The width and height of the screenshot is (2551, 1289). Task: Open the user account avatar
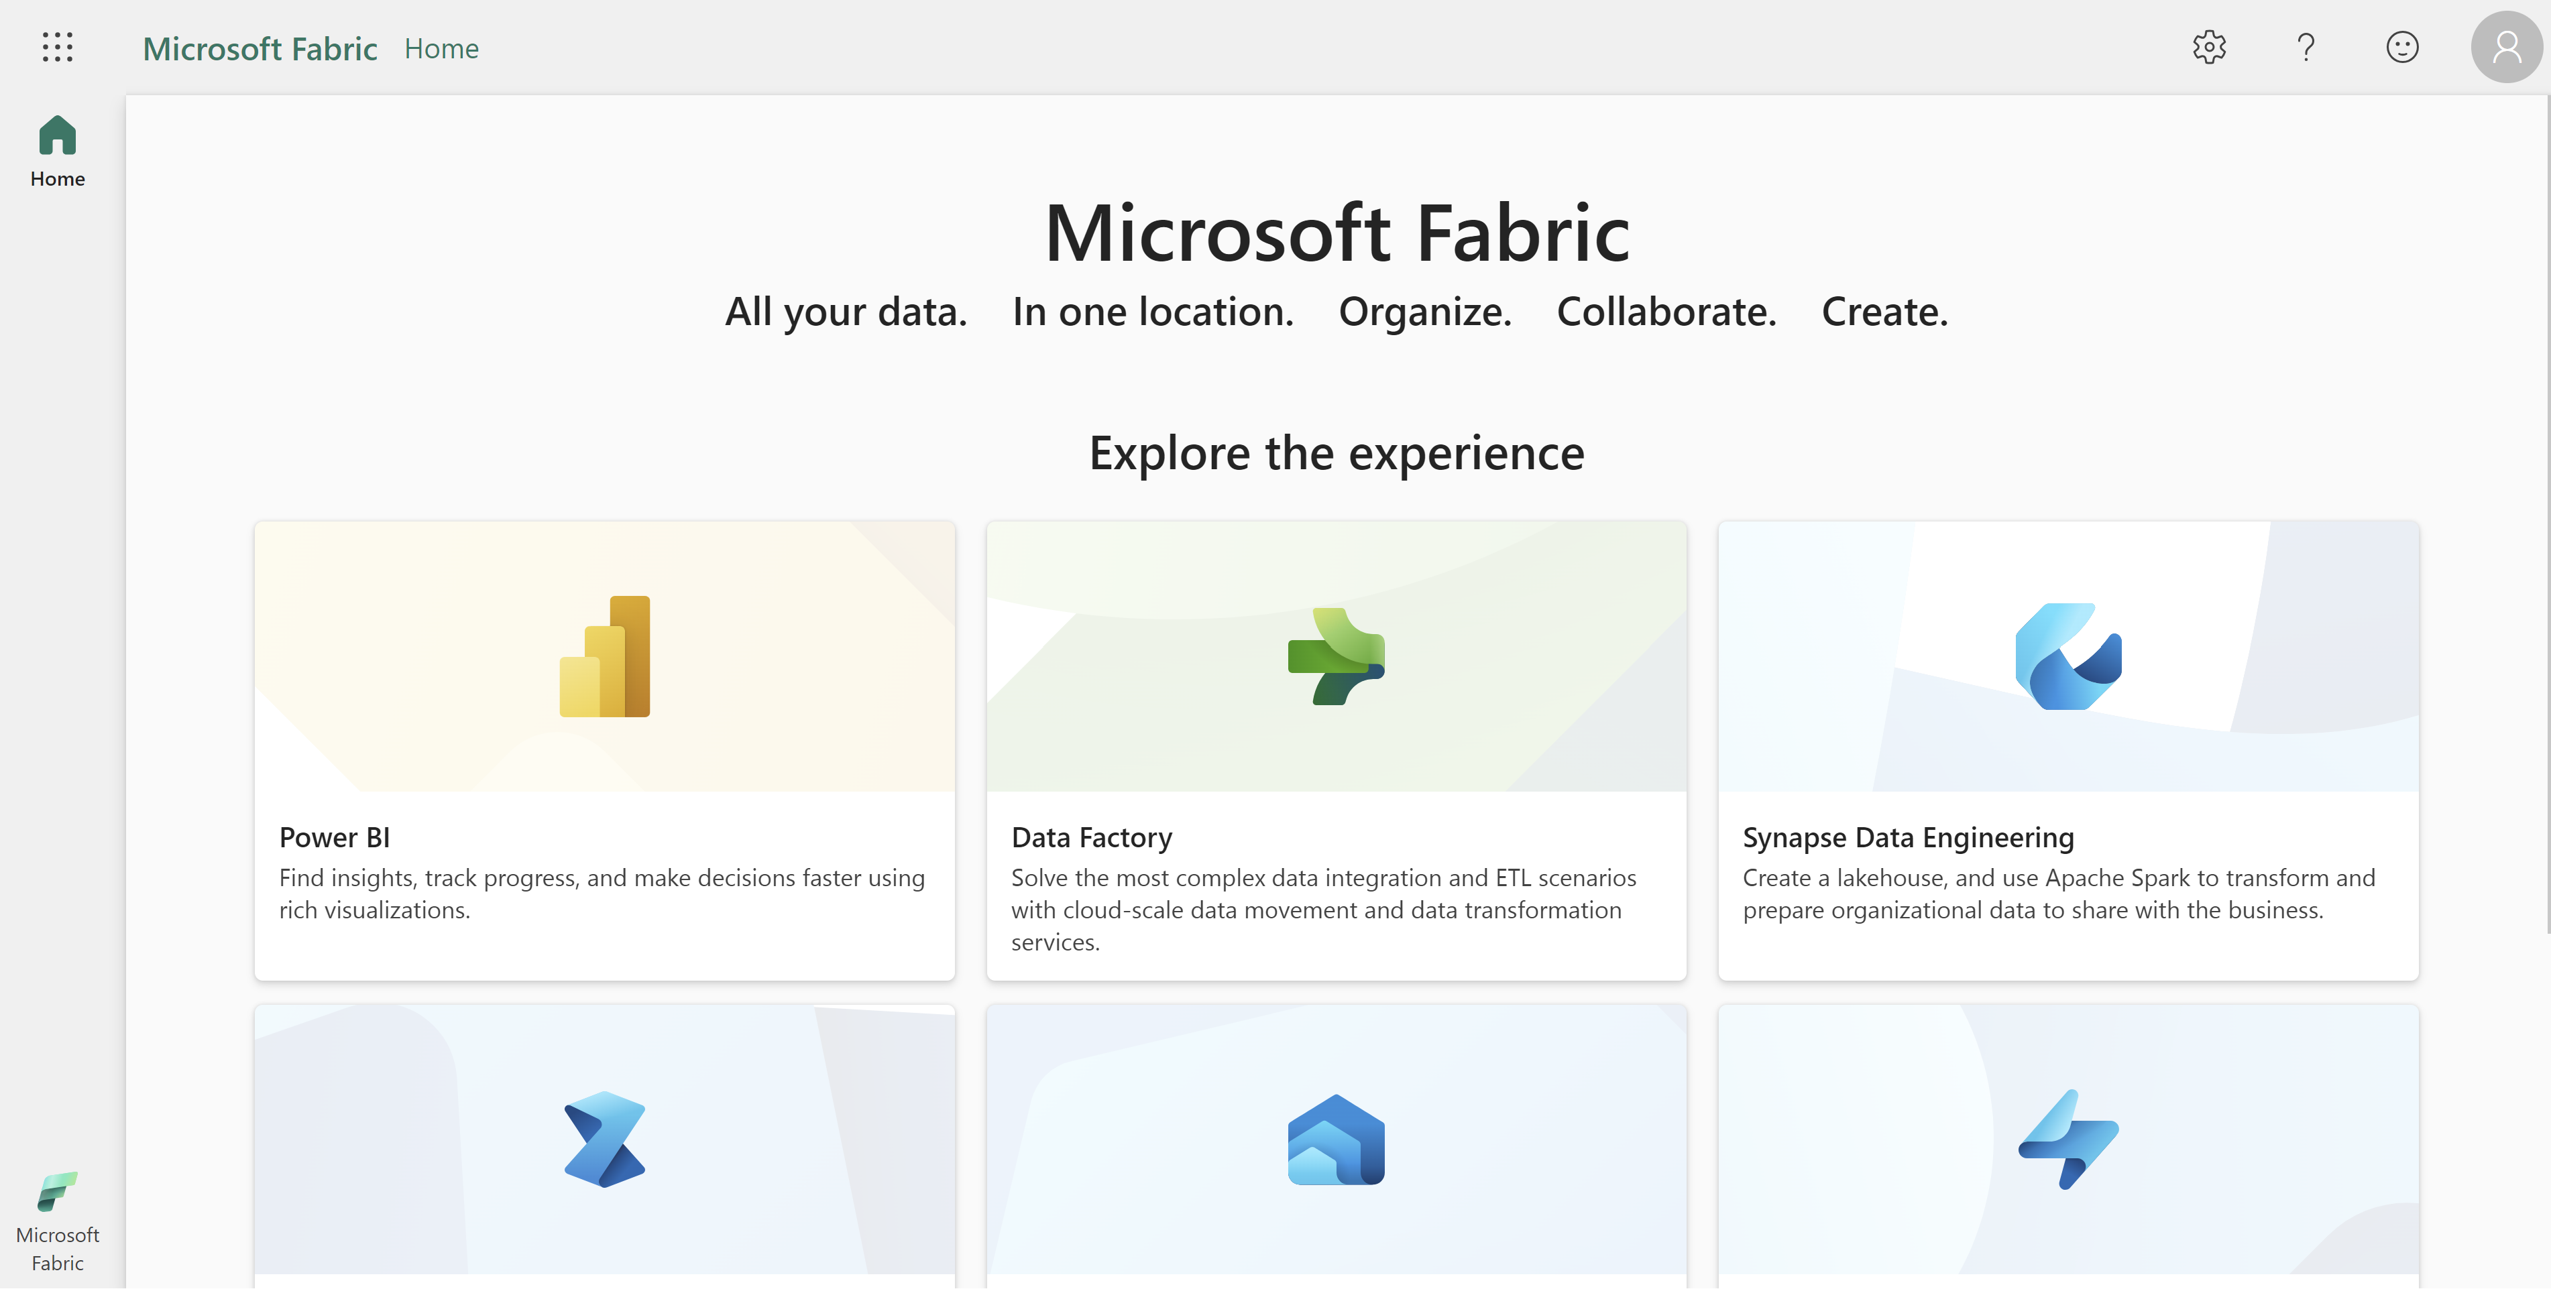[2507, 46]
